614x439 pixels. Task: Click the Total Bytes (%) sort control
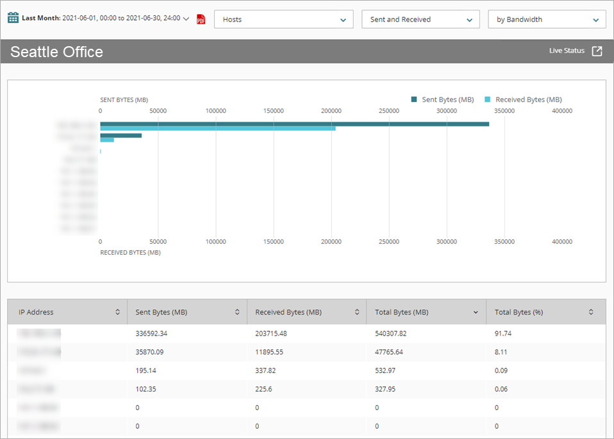click(x=591, y=311)
